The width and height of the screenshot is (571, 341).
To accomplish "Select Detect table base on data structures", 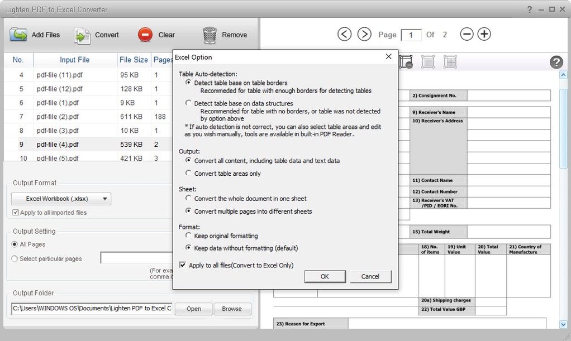I will pos(188,103).
